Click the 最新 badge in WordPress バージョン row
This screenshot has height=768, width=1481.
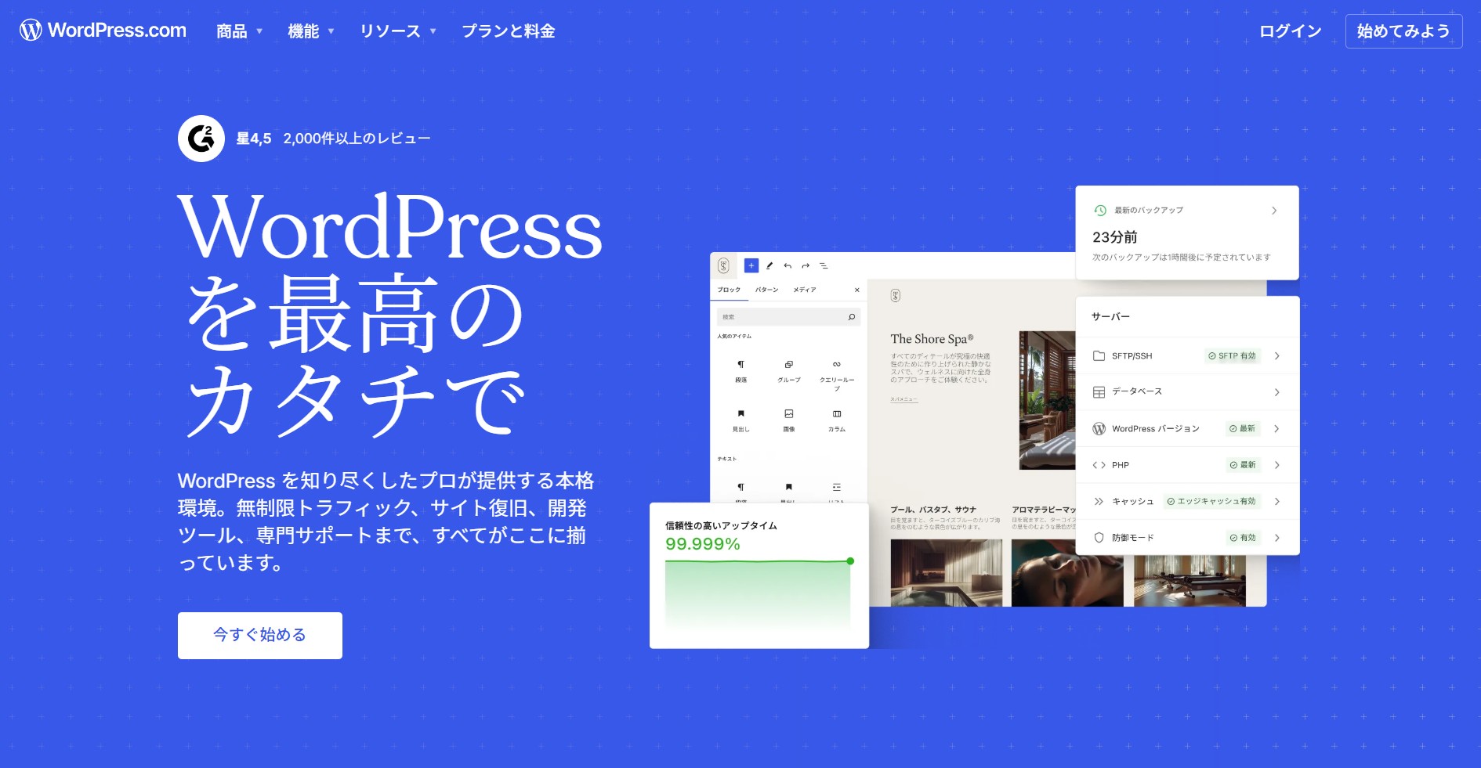click(1243, 429)
